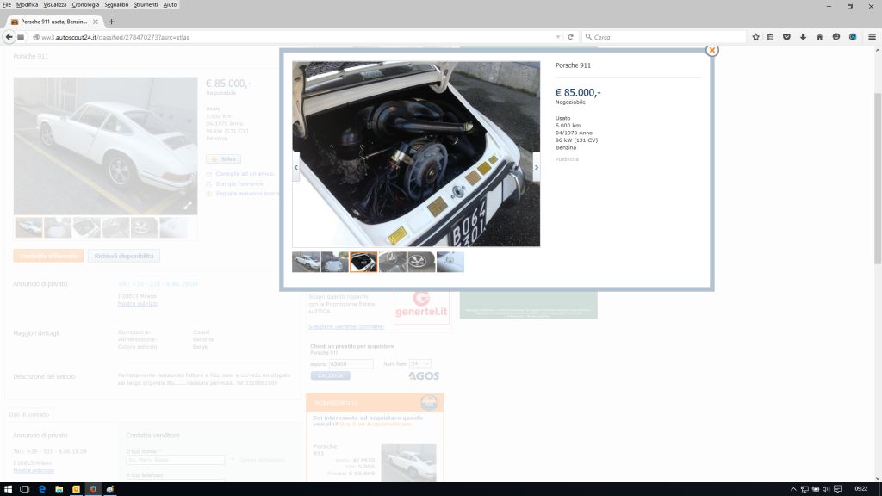Open the site identity icon beside the URL
The width and height of the screenshot is (882, 496).
(x=35, y=37)
